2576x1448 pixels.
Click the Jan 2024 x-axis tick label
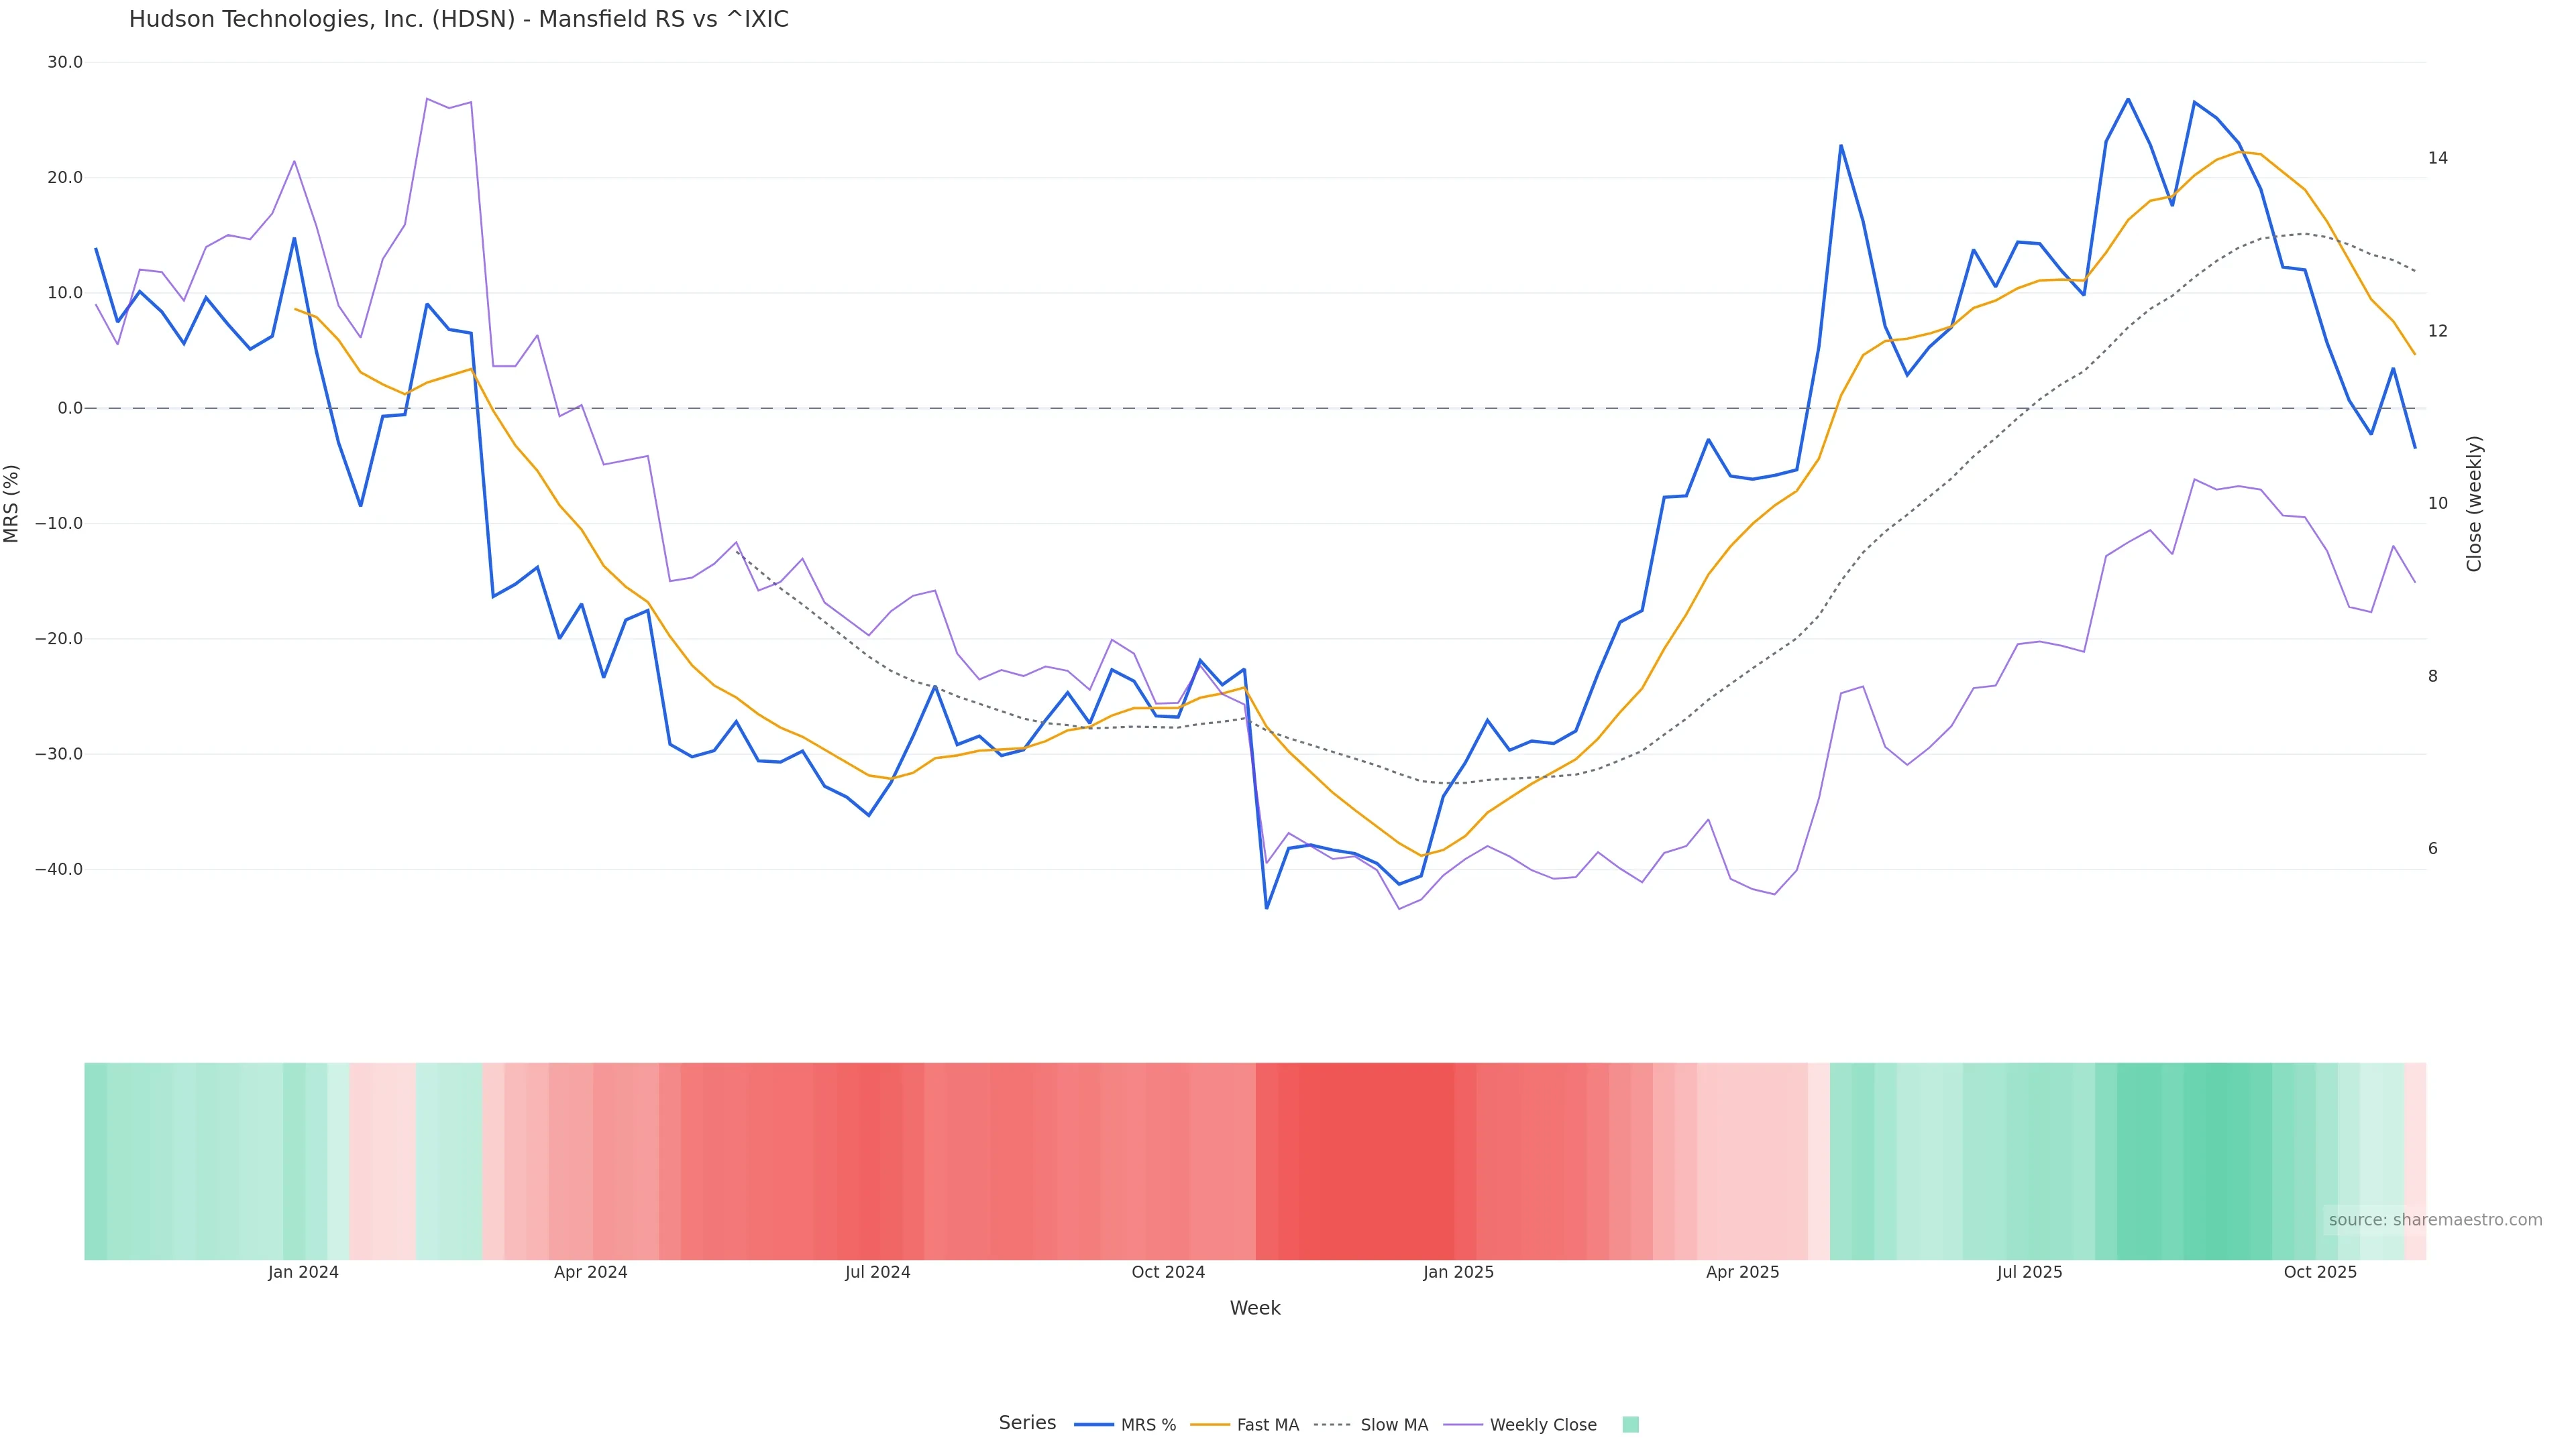(x=303, y=1272)
